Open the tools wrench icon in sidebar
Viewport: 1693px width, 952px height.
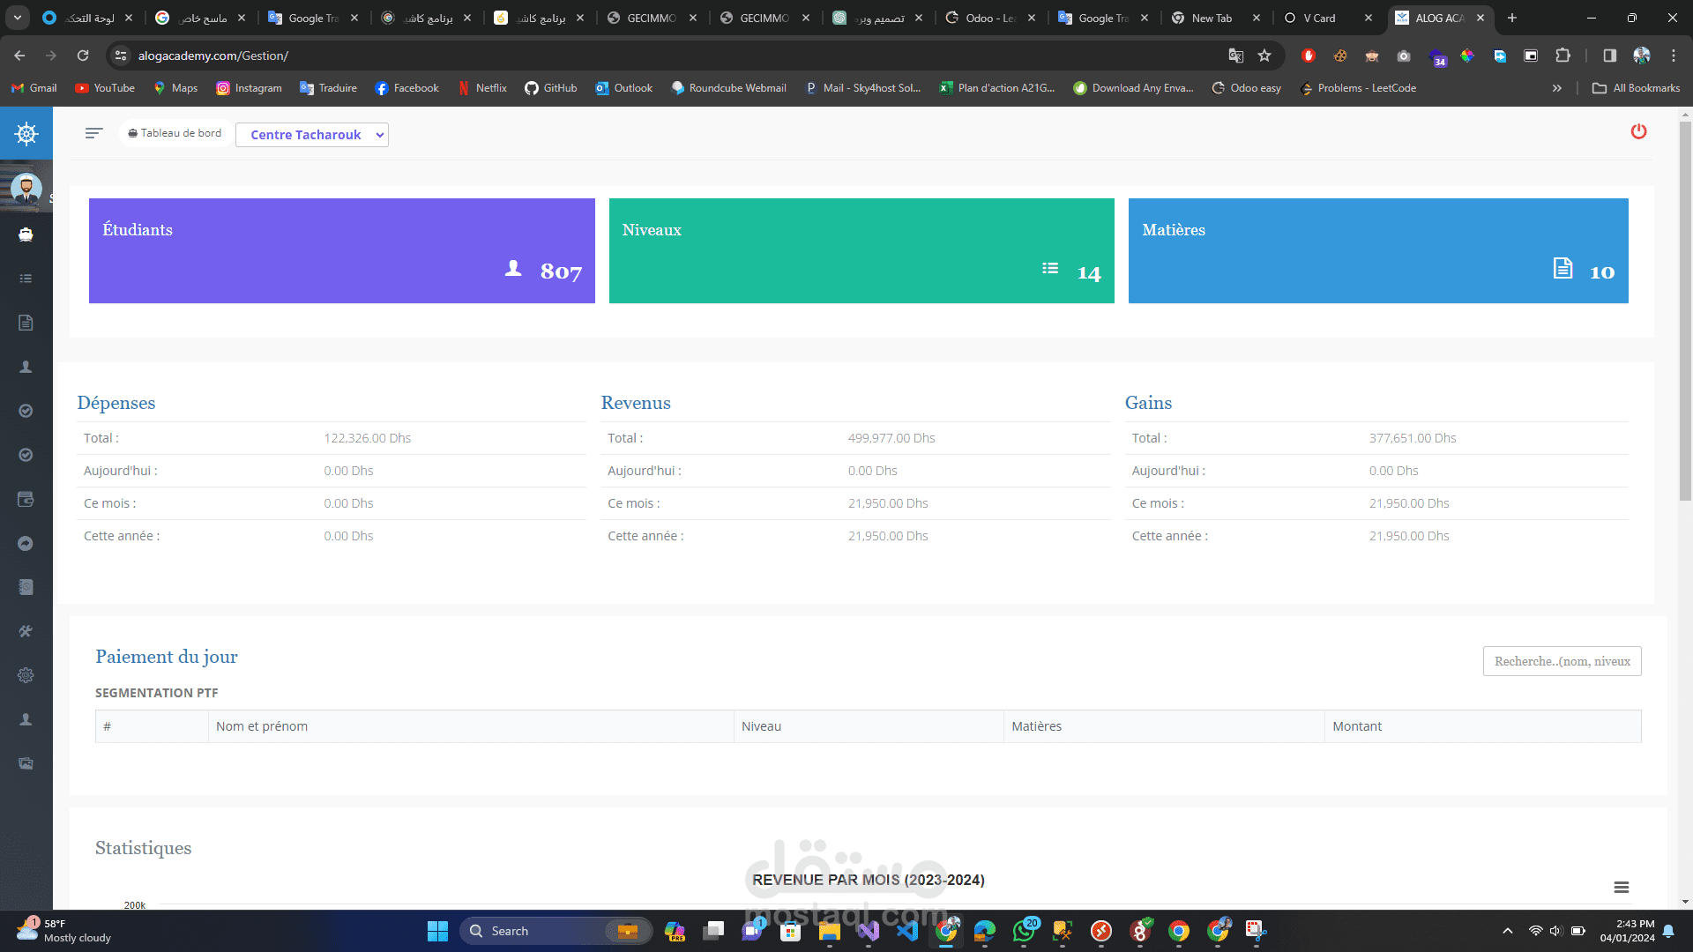26,631
